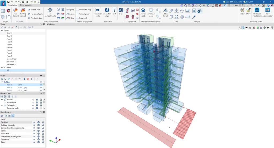Open Hydraulic installations
274x148 pixels.
tap(257, 12)
